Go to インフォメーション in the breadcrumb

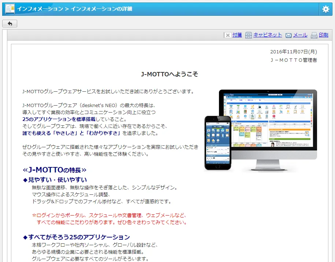click(x=40, y=9)
